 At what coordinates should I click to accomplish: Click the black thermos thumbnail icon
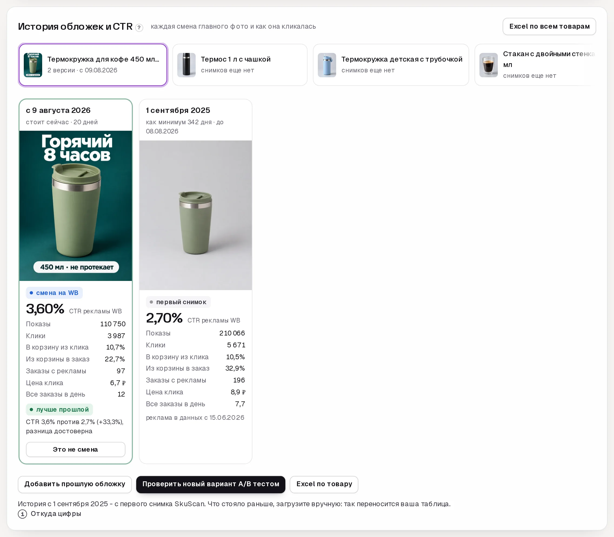[186, 65]
